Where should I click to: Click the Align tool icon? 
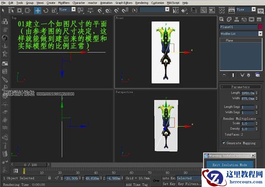click(x=184, y=10)
